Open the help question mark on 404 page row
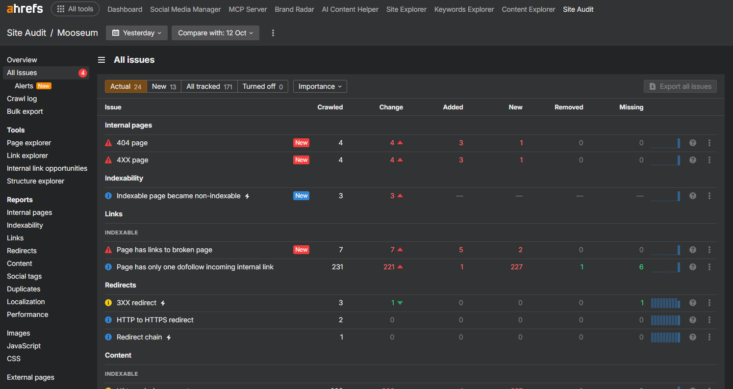 693,142
